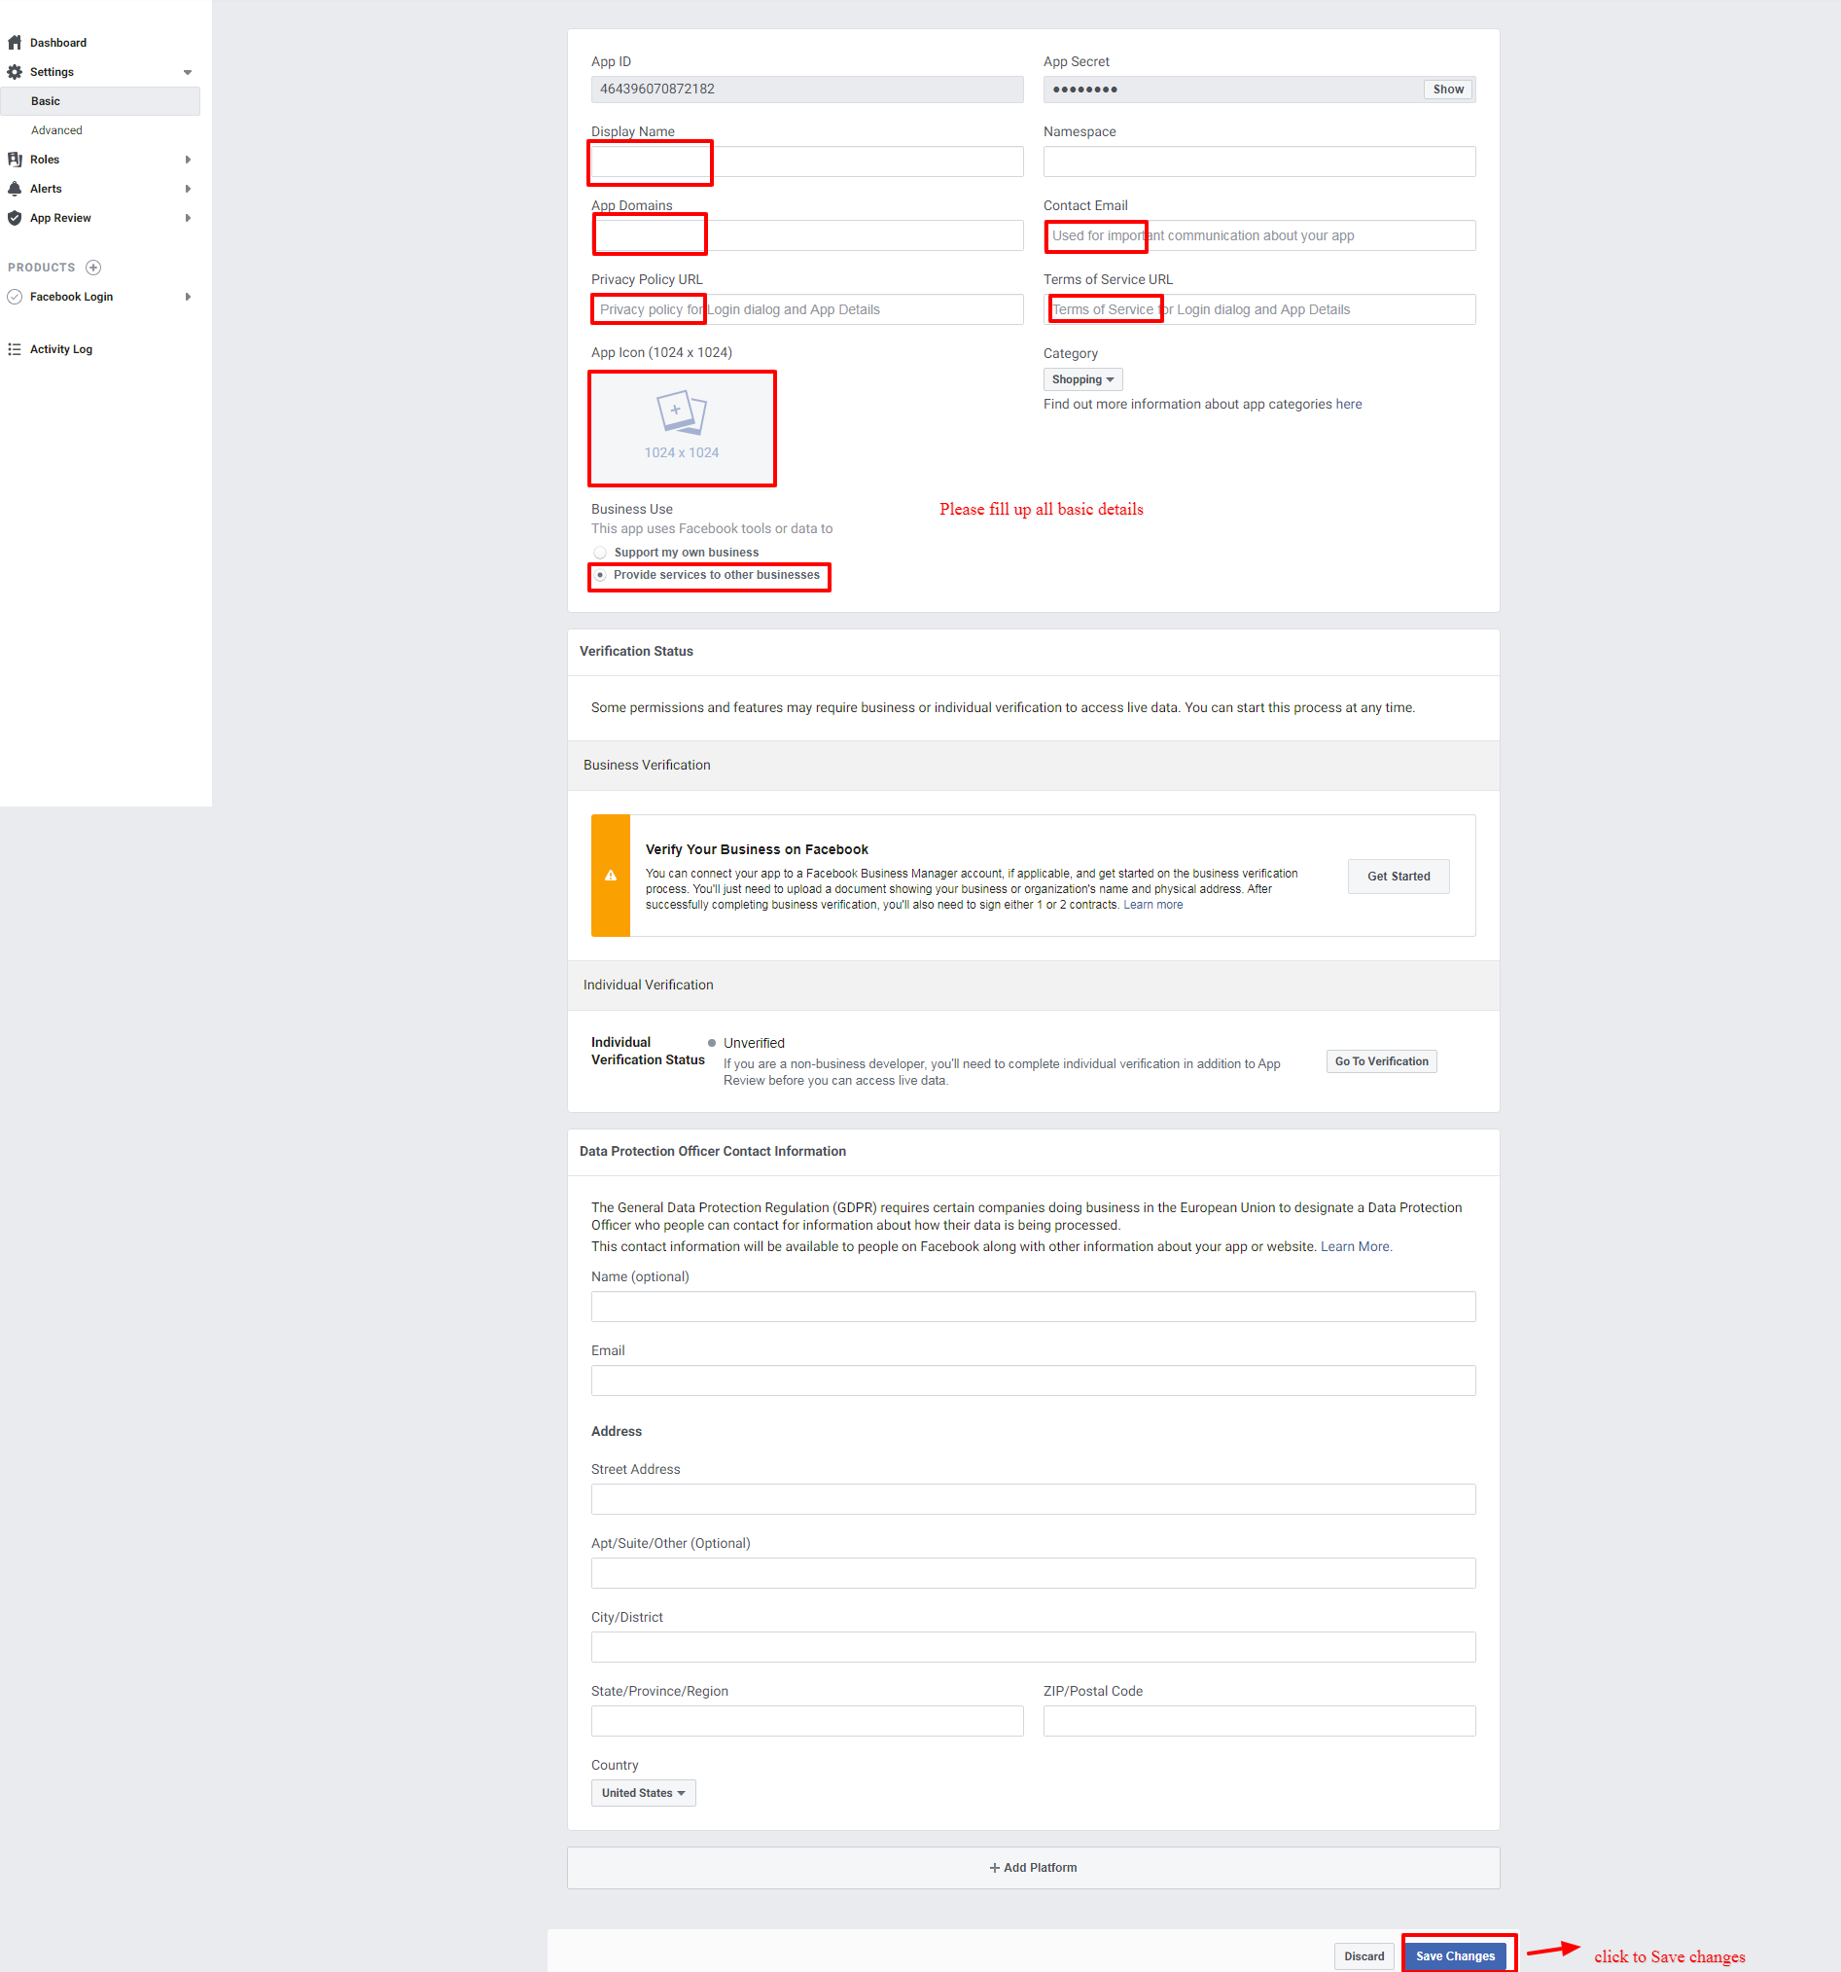1841x1972 pixels.
Task: Open the Shopping category dropdown
Action: click(1081, 380)
